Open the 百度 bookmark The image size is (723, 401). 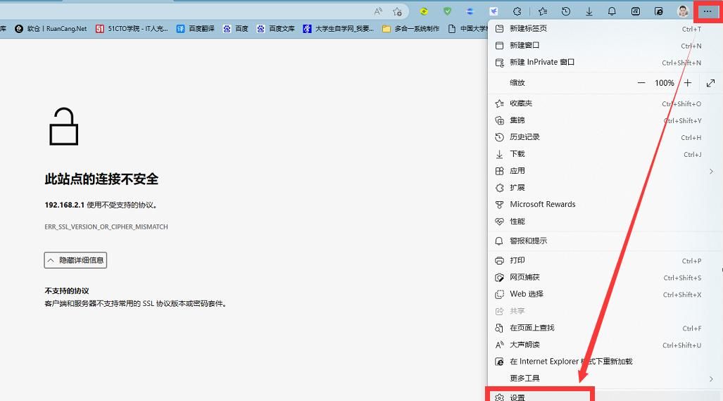pyautogui.click(x=236, y=29)
